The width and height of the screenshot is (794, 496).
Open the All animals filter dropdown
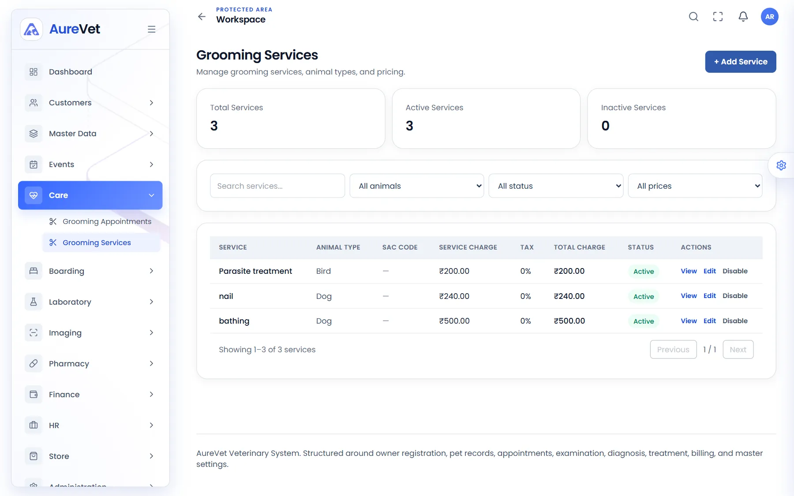[x=417, y=186]
